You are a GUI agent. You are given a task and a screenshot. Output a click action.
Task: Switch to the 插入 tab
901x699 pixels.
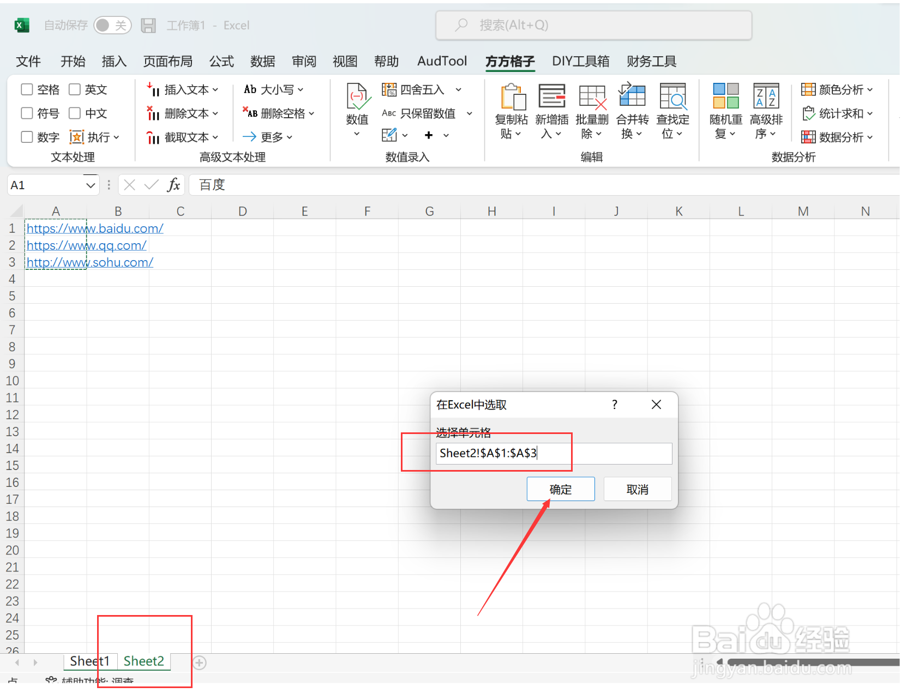114,61
